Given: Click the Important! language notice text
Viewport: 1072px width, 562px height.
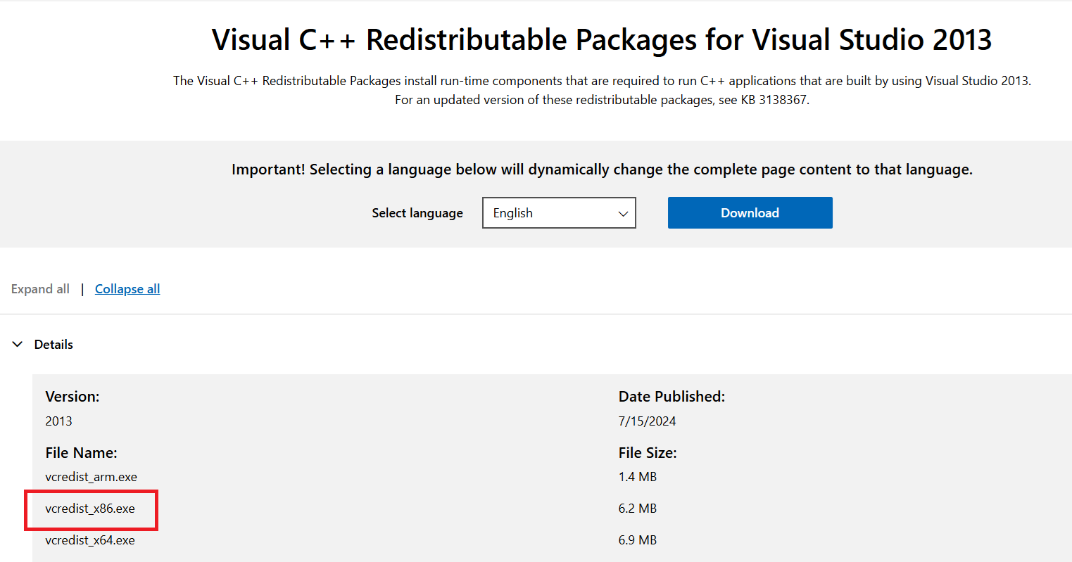Looking at the screenshot, I should [602, 170].
